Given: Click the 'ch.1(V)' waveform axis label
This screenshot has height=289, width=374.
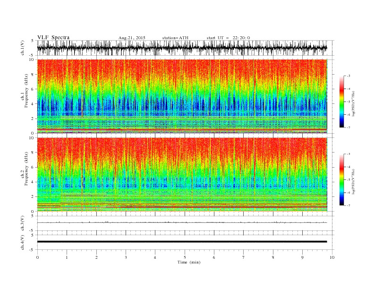Looking at the screenshot, I should 23,48.
